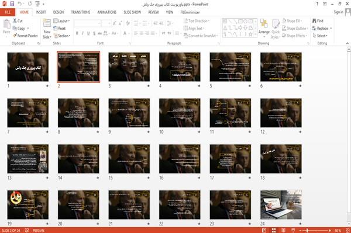Clear all formatting eraser icon
This screenshot has height=233, width=351.
[x=128, y=23]
